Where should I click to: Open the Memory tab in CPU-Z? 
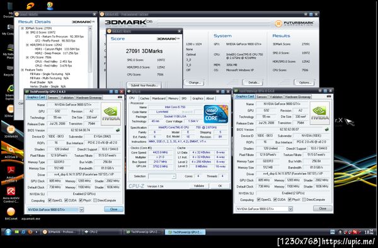pos(173,98)
